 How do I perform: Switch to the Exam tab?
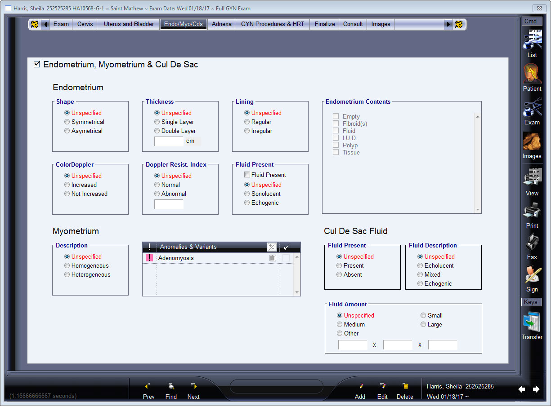61,24
